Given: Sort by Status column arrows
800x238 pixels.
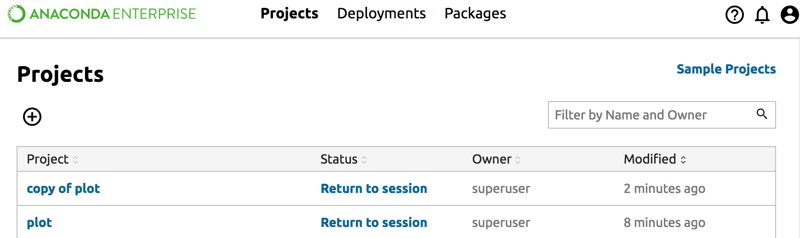Looking at the screenshot, I should tap(364, 160).
